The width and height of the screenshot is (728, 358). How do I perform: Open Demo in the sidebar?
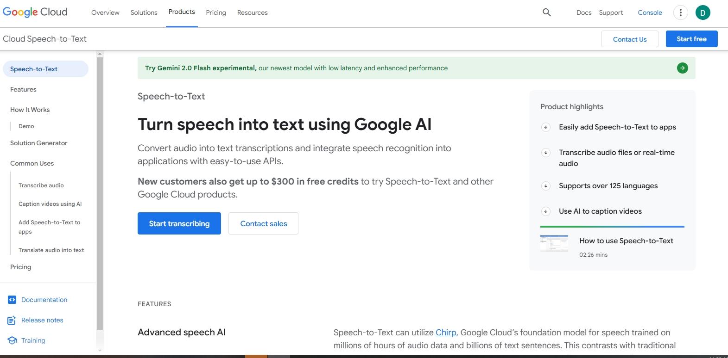[26, 126]
